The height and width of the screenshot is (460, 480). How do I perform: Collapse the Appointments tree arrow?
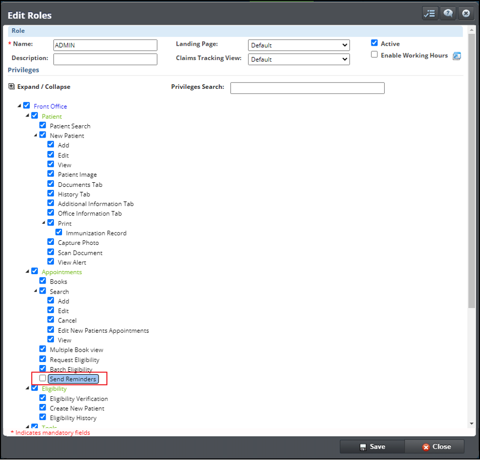pyautogui.click(x=27, y=272)
